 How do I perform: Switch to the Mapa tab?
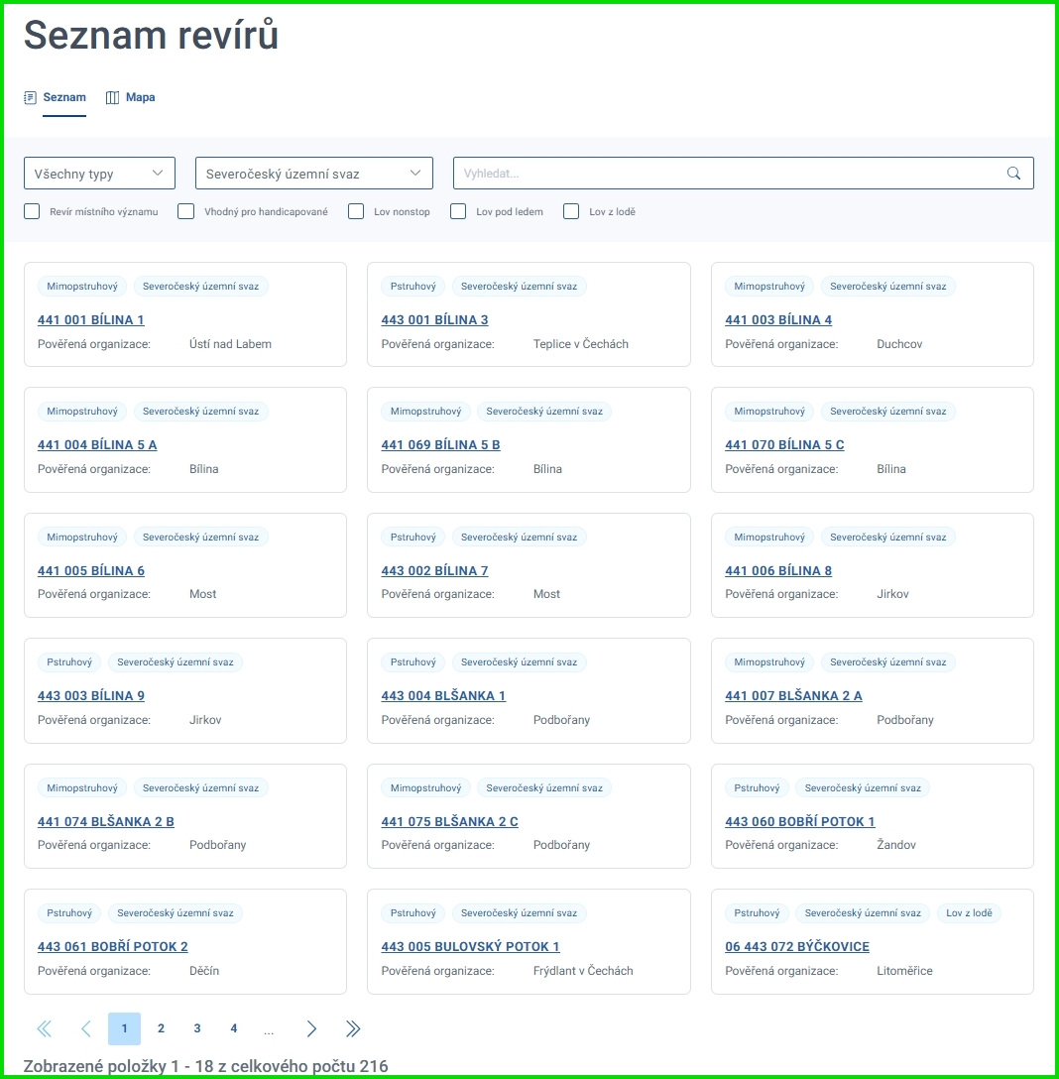click(140, 98)
